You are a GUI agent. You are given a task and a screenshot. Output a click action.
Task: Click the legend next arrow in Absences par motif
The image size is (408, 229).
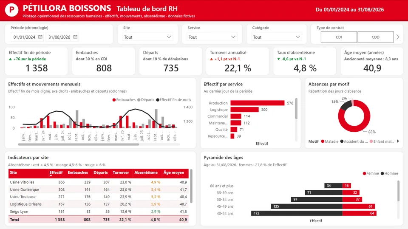point(398,141)
